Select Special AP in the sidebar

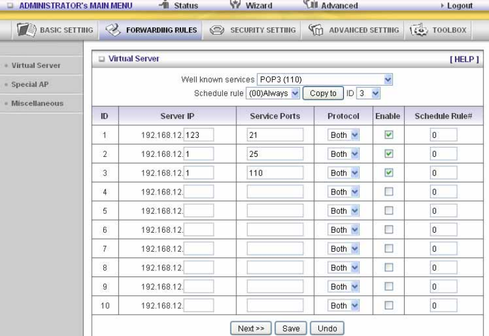[x=30, y=84]
